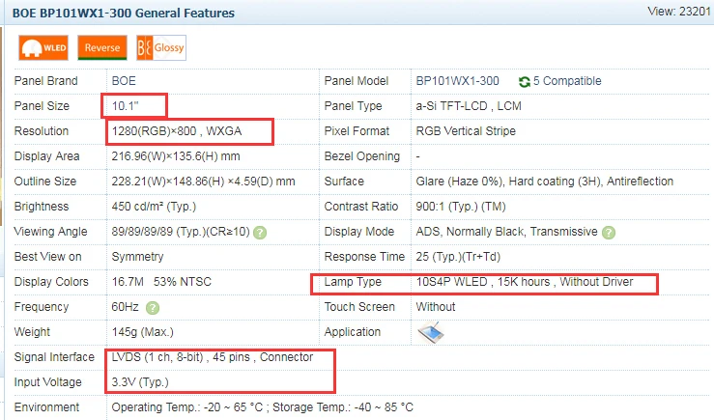This screenshot has width=714, height=420.
Task: Click the Response Time label
Action: click(x=364, y=257)
